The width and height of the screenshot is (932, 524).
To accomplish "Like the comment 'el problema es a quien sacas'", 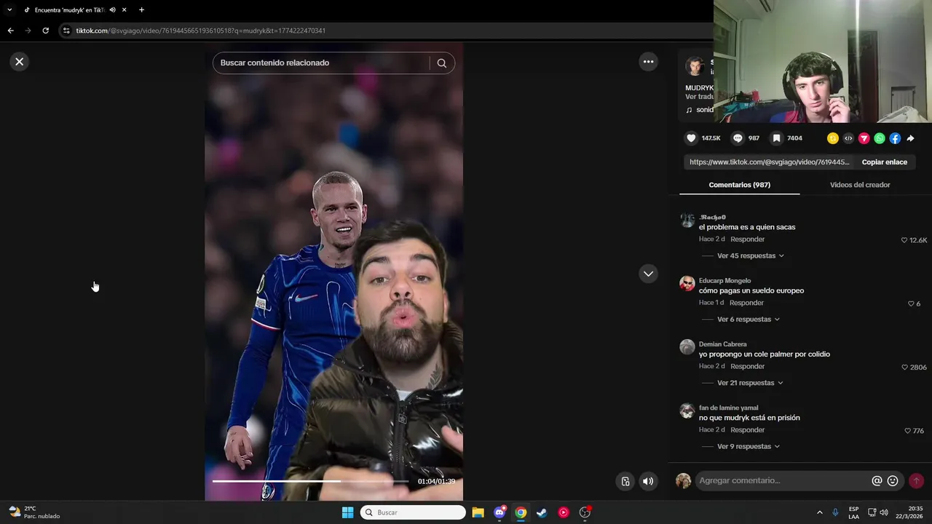I will click(904, 240).
